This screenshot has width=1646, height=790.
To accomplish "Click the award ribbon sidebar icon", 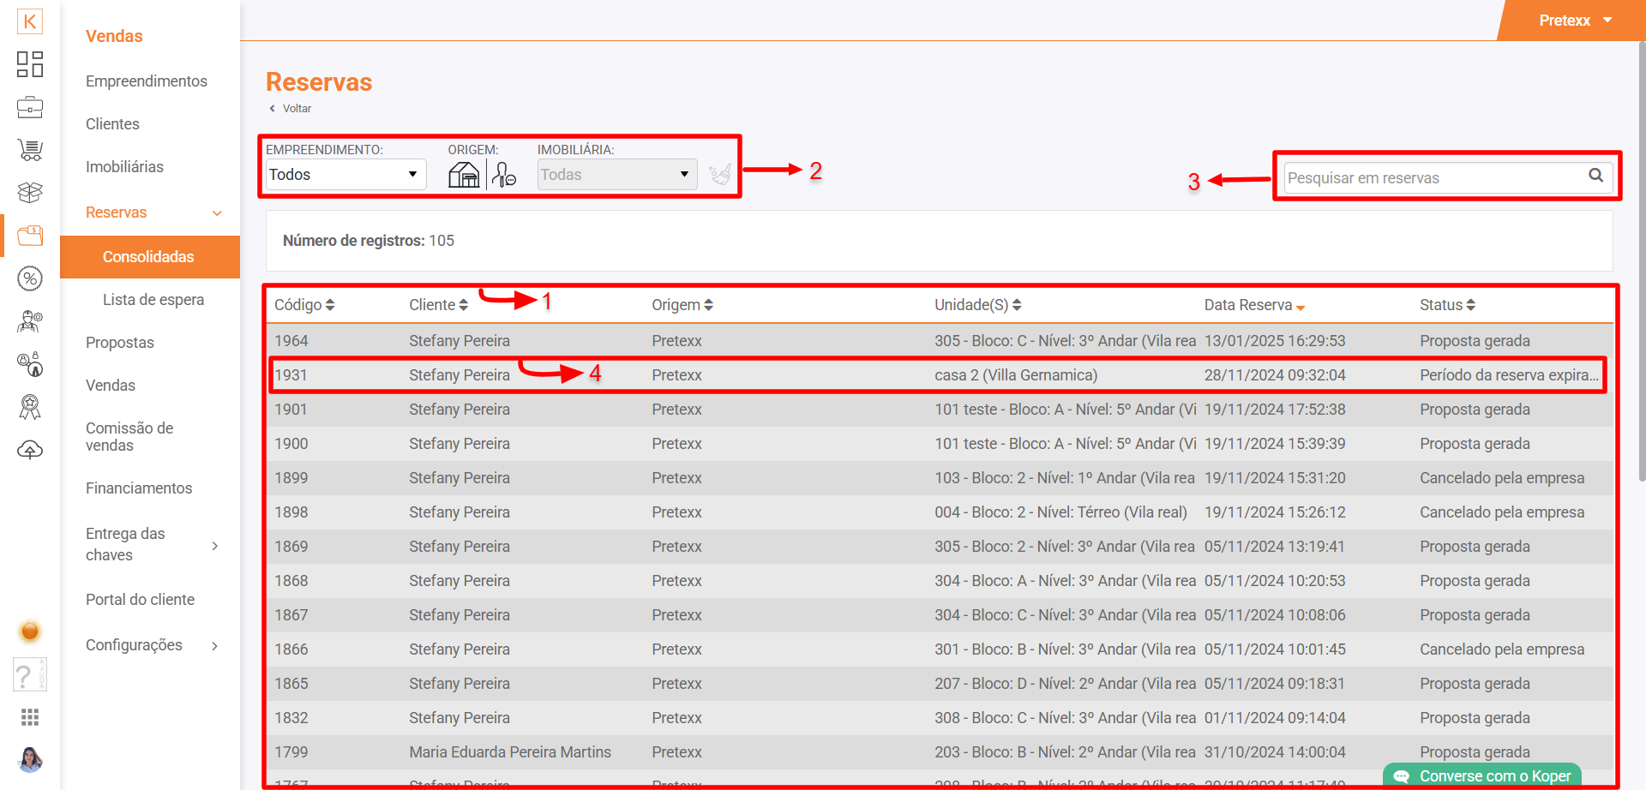I will 30,407.
